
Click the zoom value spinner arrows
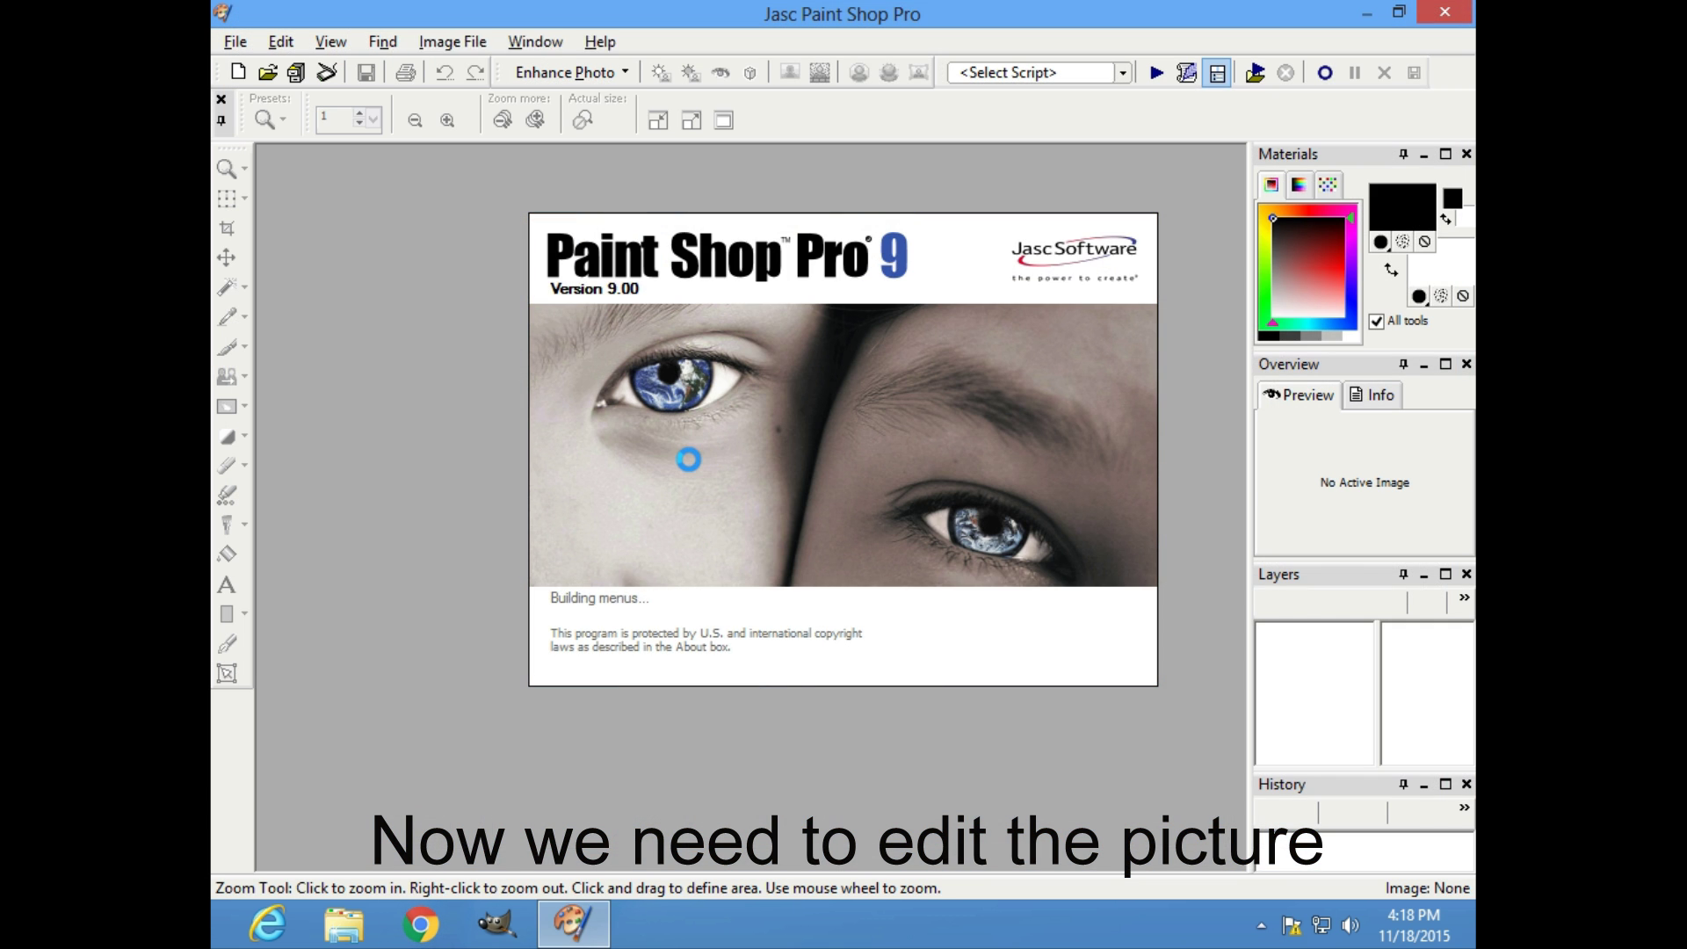pyautogui.click(x=358, y=118)
